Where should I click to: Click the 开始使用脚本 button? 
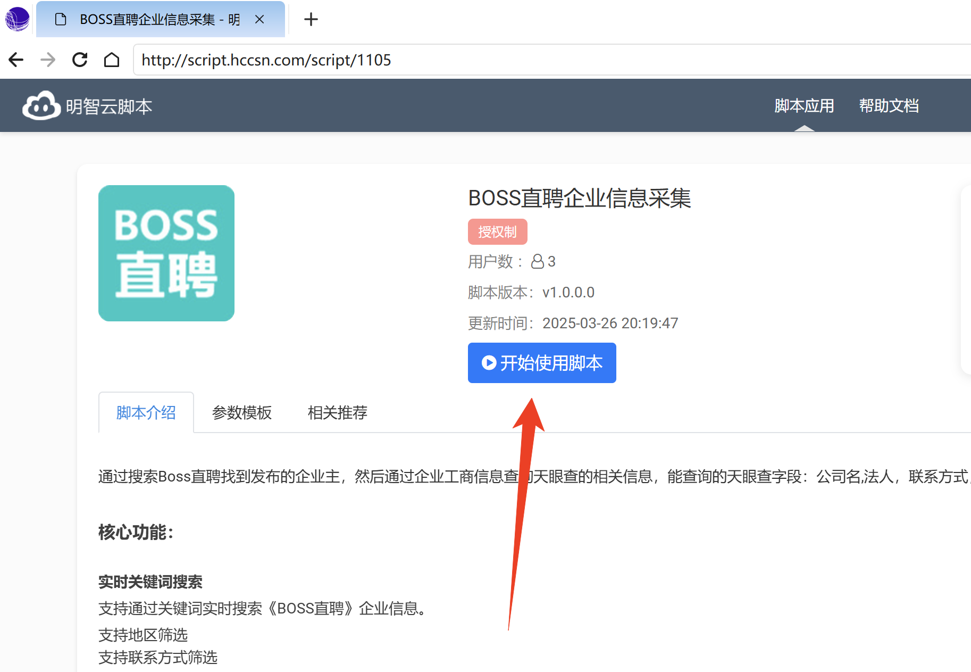(x=542, y=363)
